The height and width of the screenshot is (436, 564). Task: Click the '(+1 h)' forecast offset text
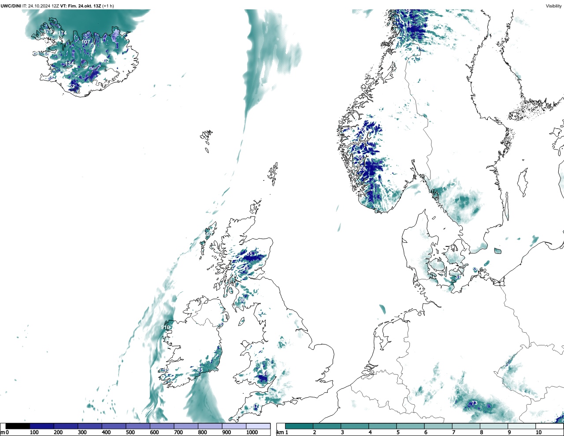pos(108,6)
